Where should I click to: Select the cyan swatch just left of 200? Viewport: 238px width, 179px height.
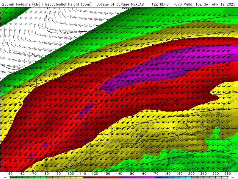point(189,178)
